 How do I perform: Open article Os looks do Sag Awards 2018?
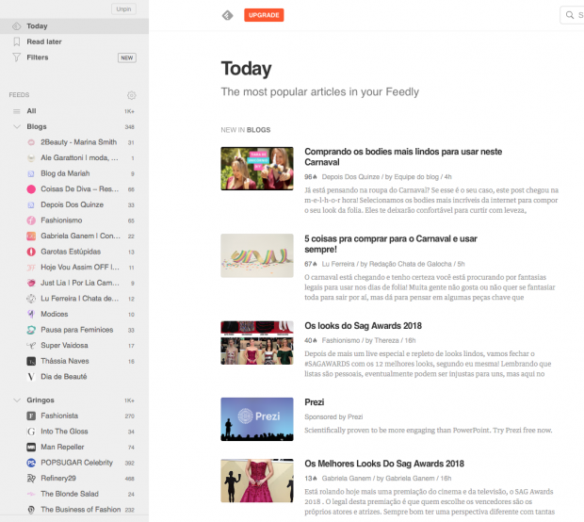point(363,326)
